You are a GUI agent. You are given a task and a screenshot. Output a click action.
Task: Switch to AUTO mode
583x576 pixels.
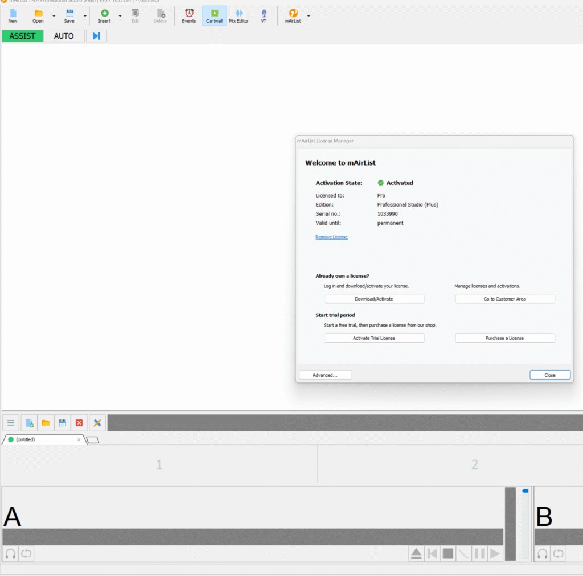tap(64, 36)
